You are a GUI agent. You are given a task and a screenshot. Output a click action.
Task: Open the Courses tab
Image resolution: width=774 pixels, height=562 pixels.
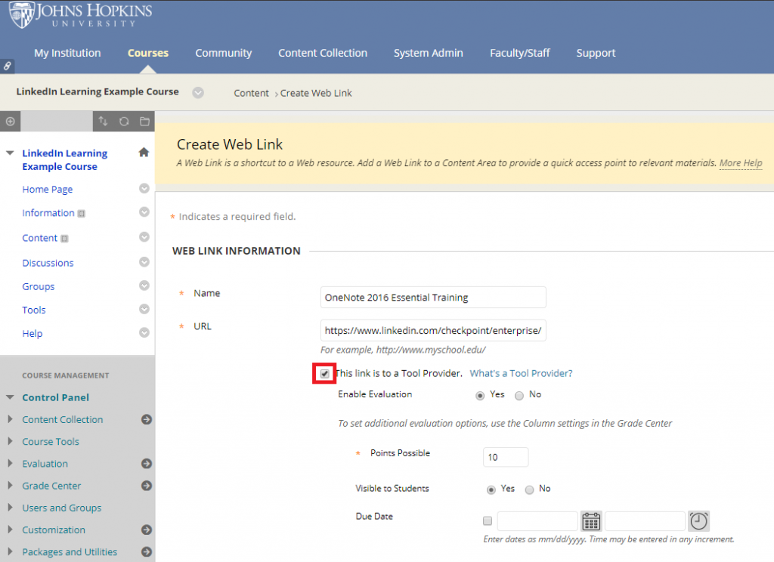(x=148, y=53)
